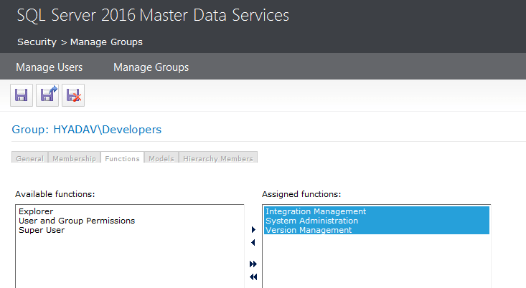
Task: Switch to the Models tab
Action: click(161, 158)
